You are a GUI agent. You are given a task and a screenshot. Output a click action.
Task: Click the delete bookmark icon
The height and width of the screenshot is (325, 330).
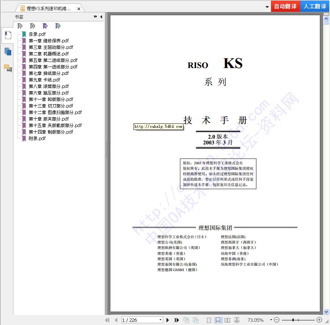20,26
